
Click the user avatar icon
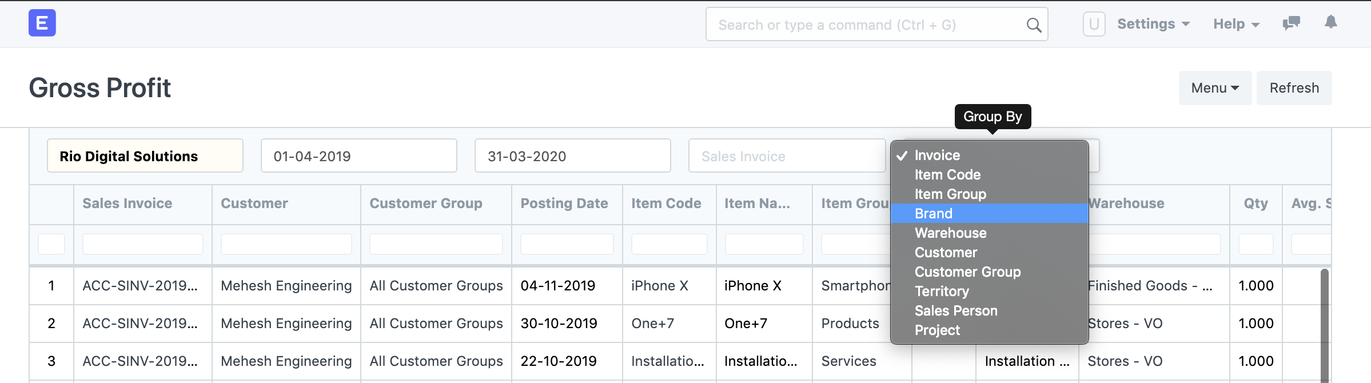tap(1094, 24)
